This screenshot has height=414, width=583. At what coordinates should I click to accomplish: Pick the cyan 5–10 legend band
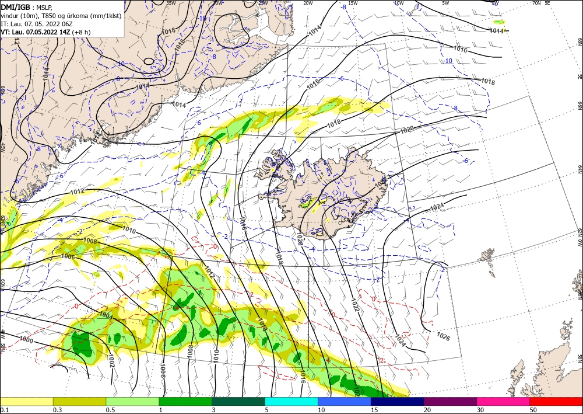[x=291, y=401]
